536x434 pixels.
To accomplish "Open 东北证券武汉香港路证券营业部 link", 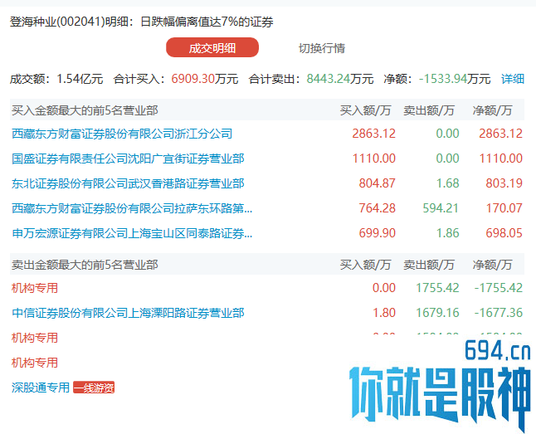I will (x=128, y=183).
